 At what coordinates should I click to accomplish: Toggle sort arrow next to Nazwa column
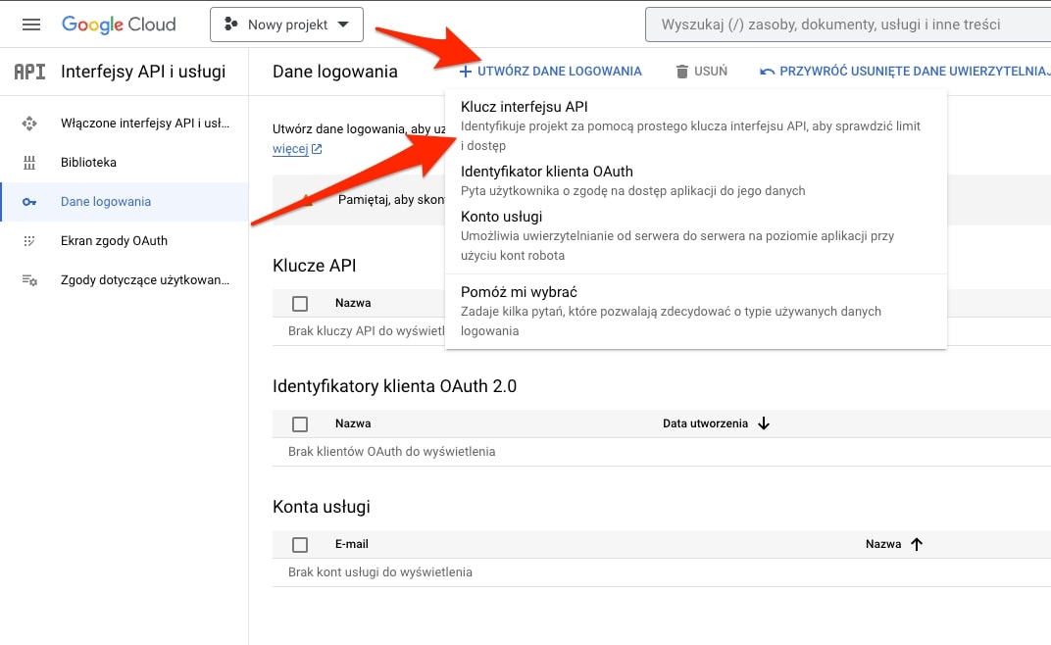point(915,543)
